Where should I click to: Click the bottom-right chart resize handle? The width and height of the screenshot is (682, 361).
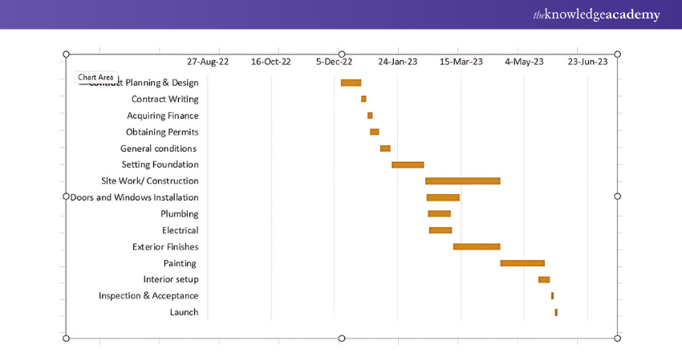pyautogui.click(x=618, y=339)
